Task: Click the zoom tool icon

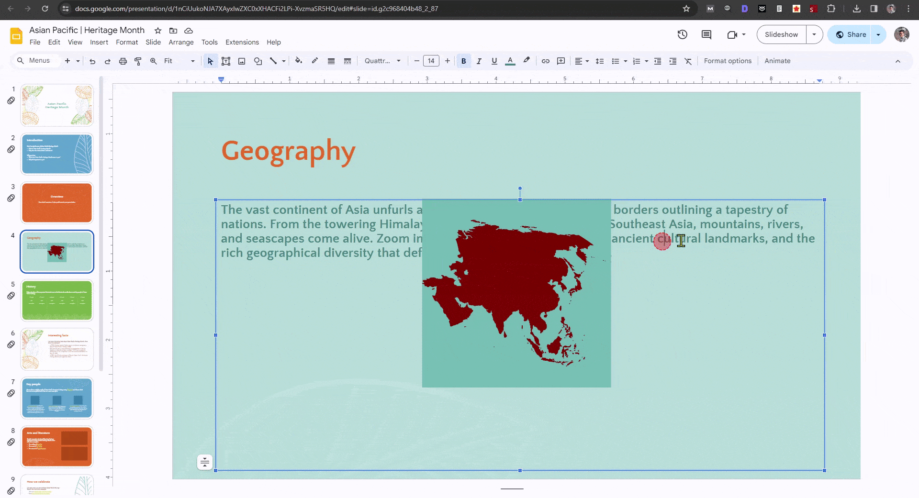Action: pyautogui.click(x=153, y=61)
